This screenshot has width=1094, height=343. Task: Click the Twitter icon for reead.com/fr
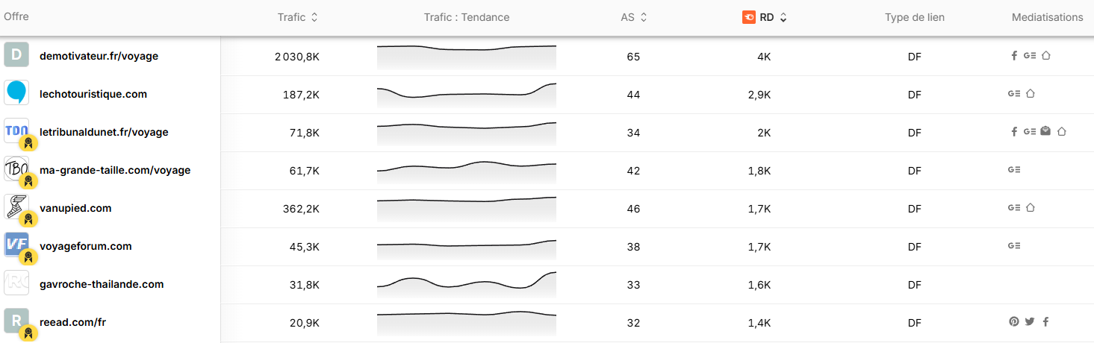point(1030,321)
